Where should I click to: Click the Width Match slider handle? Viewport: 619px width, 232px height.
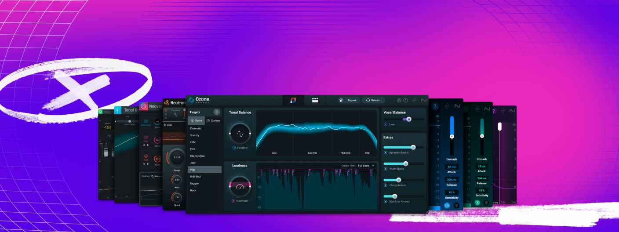(x=406, y=163)
